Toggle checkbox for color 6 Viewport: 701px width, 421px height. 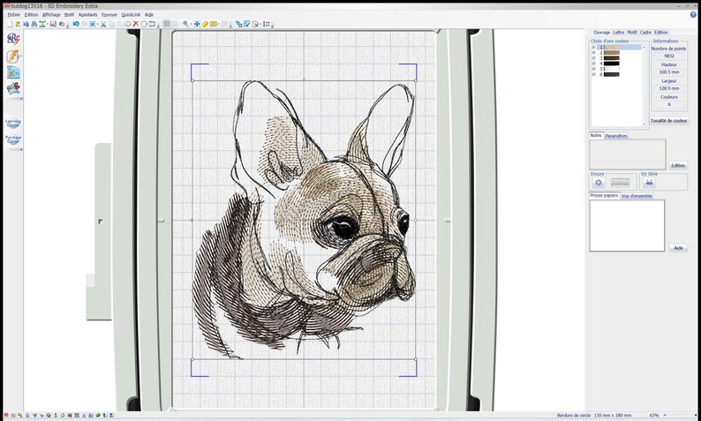point(593,75)
